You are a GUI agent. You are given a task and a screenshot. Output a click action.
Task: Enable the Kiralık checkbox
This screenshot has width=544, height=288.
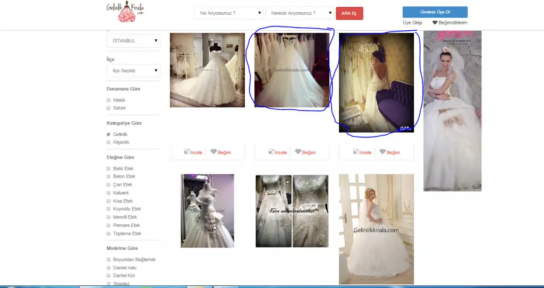coord(108,100)
